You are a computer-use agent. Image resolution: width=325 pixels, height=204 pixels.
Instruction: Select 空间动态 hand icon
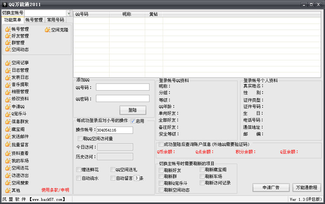(8, 49)
